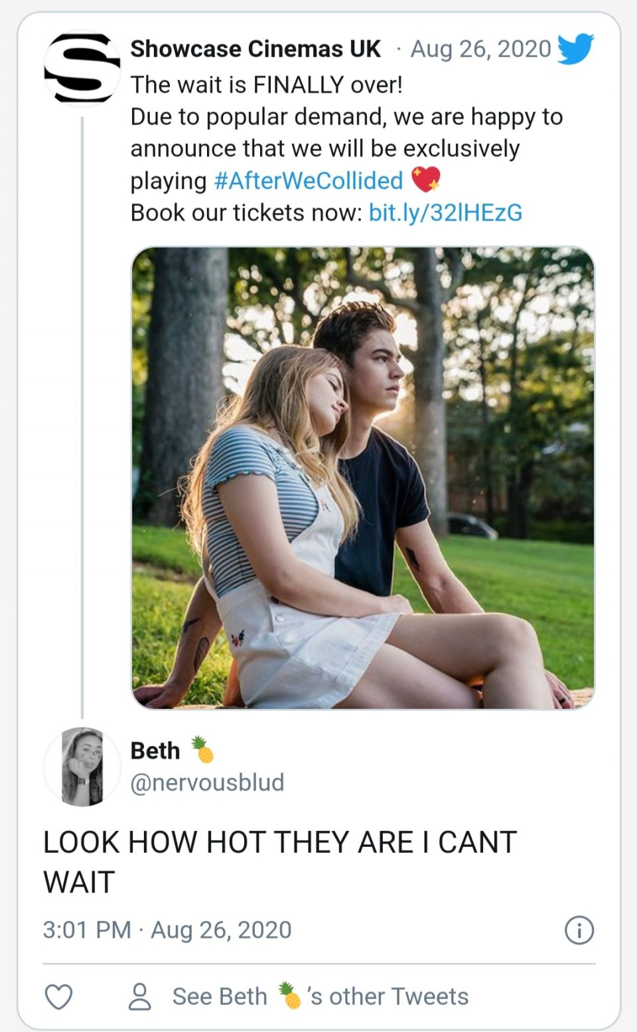Screen dimensions: 637x1032
Task: Select See Beth's other Tweets
Action: [320, 996]
